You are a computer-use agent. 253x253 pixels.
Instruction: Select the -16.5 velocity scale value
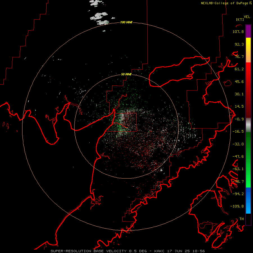(x=238, y=132)
